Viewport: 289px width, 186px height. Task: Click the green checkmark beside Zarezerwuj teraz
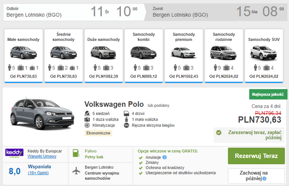(x=219, y=133)
